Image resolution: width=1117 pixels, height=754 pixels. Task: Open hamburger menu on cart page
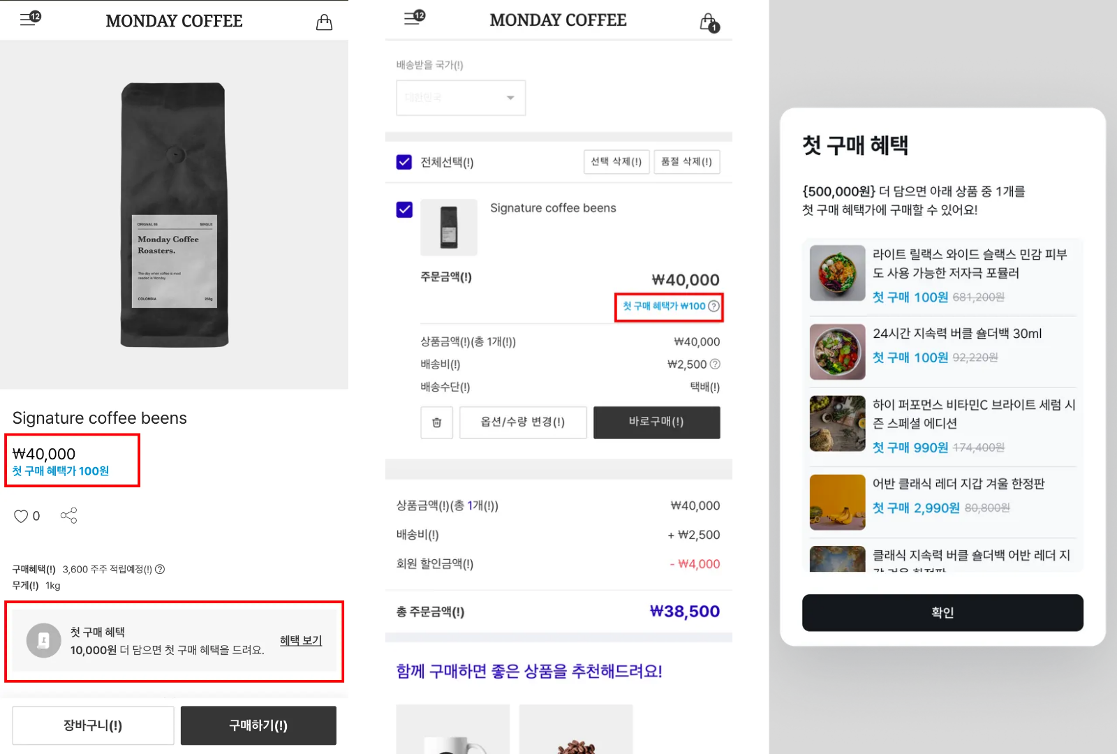(414, 17)
